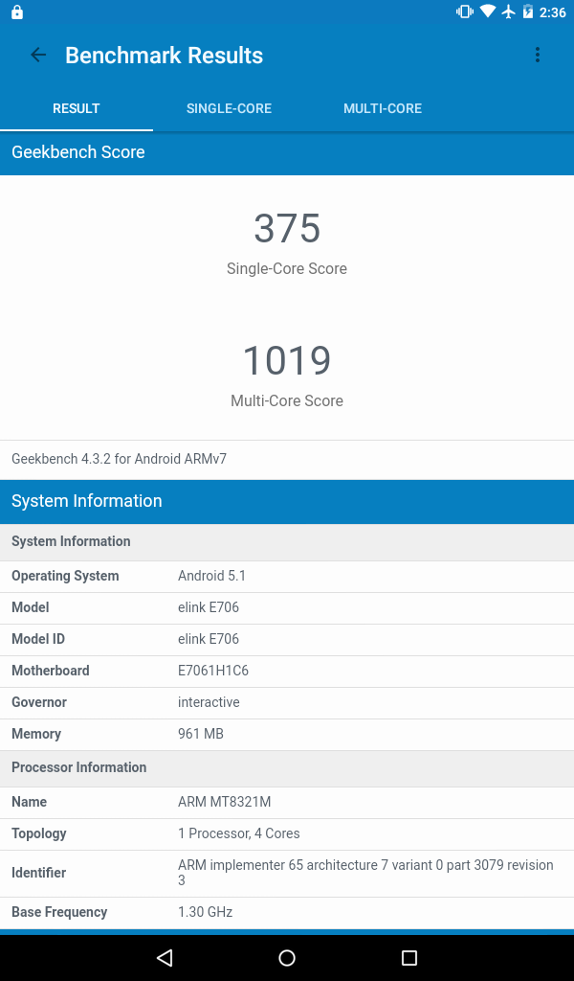Tap the 961 MB memory value

[201, 734]
